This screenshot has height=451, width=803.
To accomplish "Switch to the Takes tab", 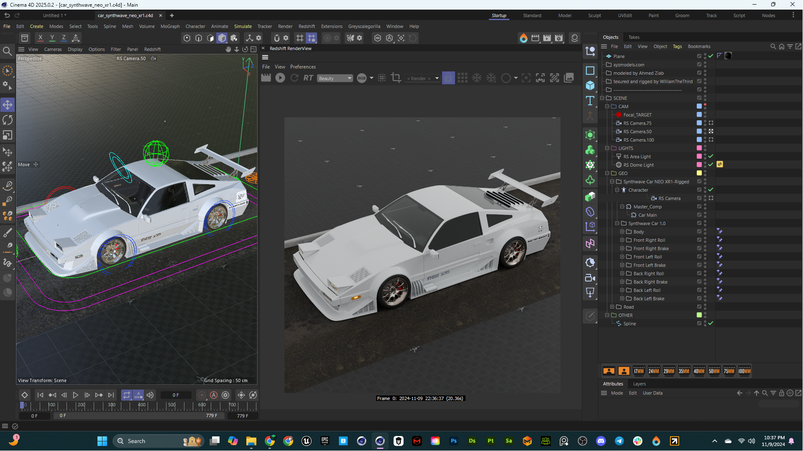I will (634, 37).
